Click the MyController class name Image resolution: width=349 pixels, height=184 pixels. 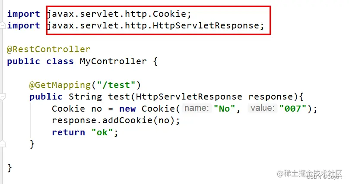click(113, 61)
